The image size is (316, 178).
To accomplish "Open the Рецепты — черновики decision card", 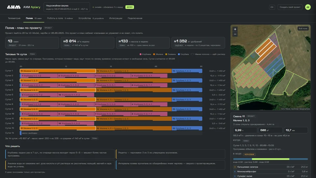I will [x=171, y=154].
